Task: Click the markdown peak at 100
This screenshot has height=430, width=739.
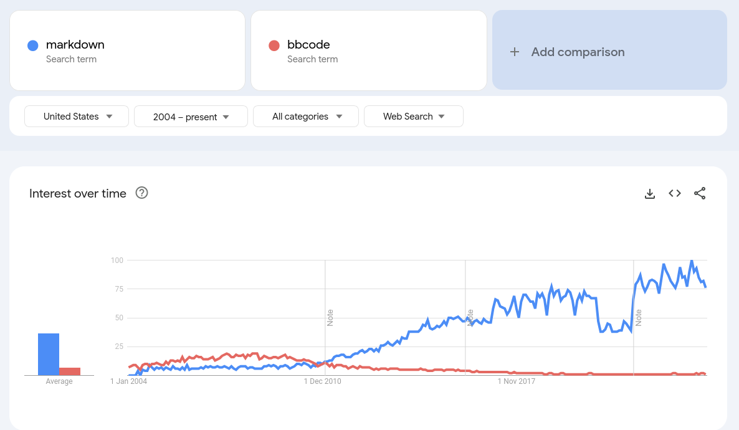Action: [x=692, y=261]
